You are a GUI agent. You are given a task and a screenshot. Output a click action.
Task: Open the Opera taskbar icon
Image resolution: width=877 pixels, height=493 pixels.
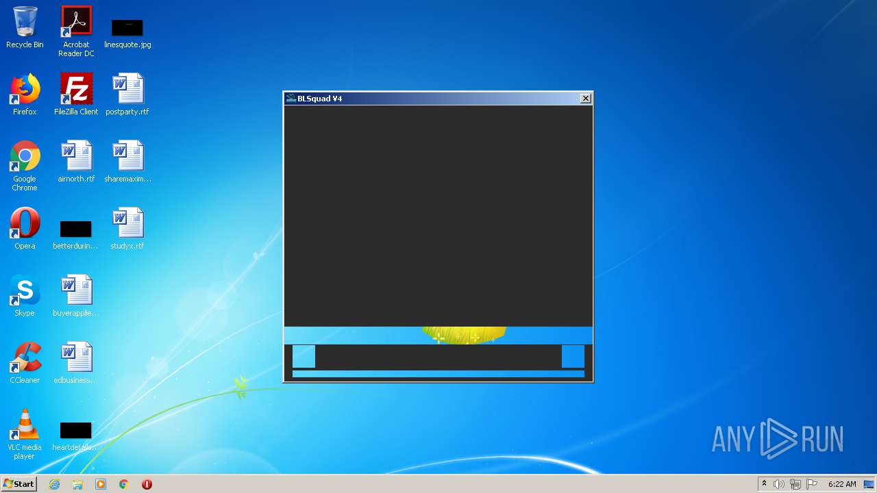click(x=147, y=484)
